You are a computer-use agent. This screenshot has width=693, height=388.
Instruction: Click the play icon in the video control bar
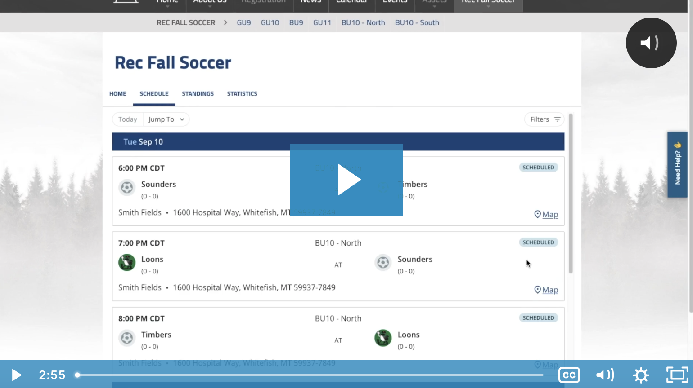tap(16, 375)
